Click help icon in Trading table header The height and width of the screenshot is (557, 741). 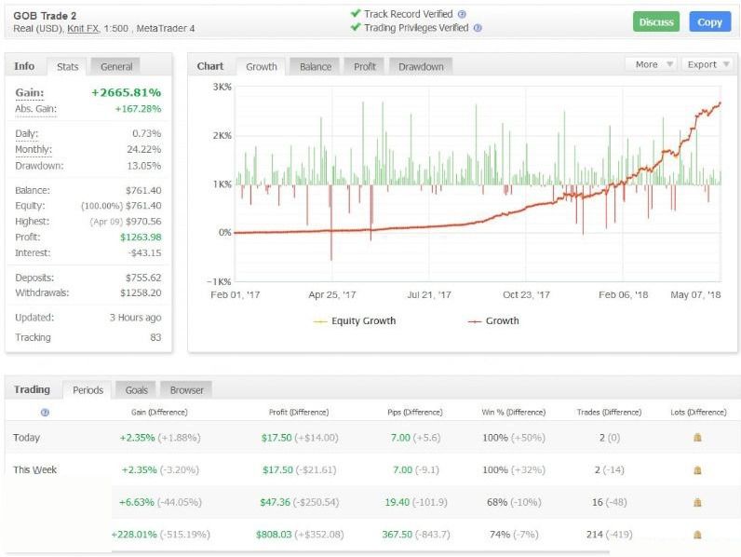coord(45,412)
